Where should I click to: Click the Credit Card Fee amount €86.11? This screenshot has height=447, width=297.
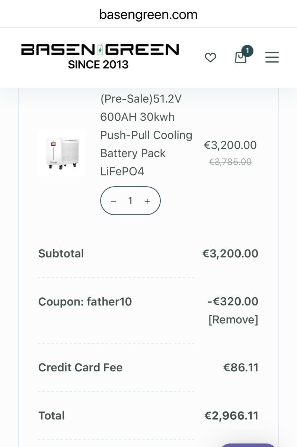(240, 368)
